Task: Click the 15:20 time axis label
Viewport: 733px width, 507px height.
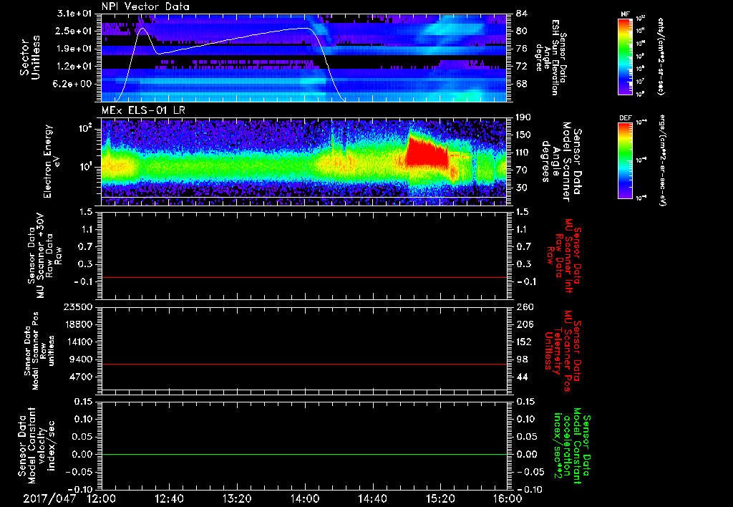Action: click(440, 499)
